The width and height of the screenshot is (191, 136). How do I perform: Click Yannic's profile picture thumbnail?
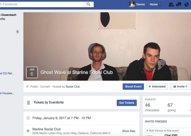click(x=132, y=4)
